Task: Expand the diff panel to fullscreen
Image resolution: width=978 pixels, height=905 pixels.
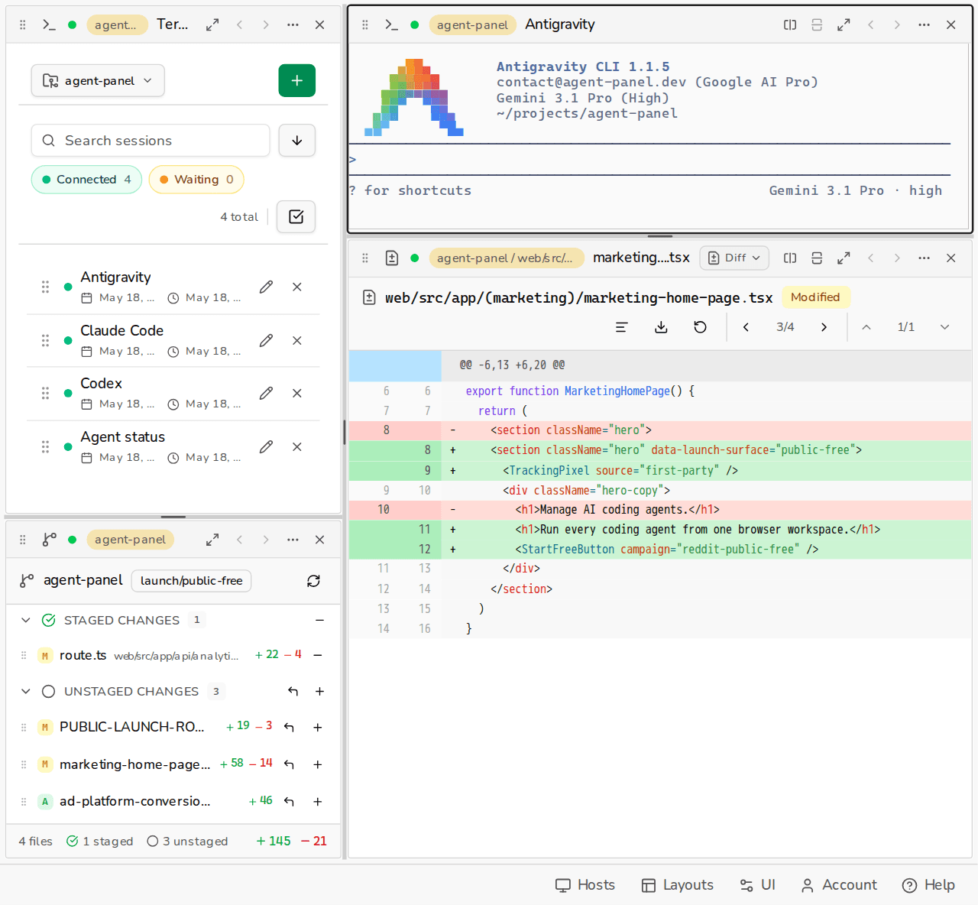Action: coord(844,258)
